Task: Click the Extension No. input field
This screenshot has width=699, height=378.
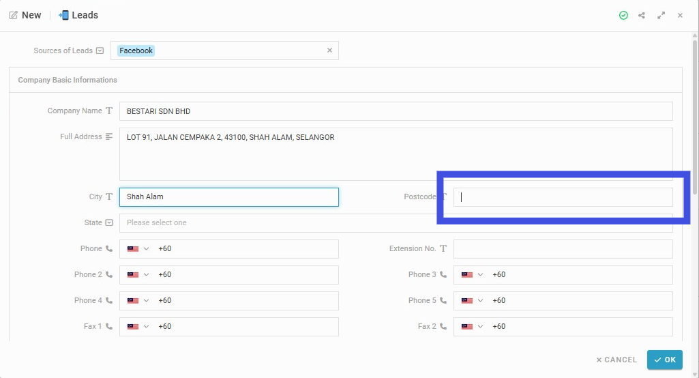Action: pos(563,249)
